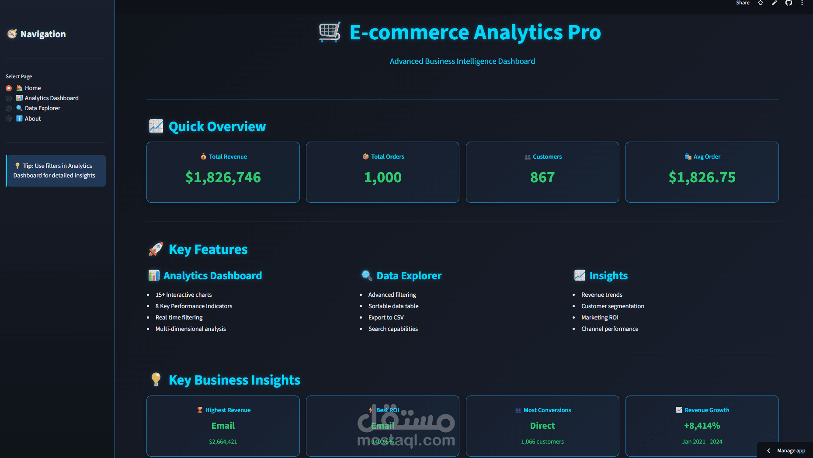
Task: Click the pencil edit icon in header
Action: pyautogui.click(x=775, y=3)
